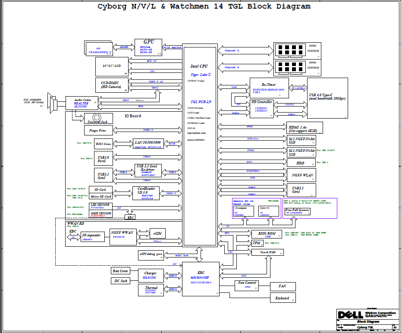Click the IO expander block
Image resolution: width=402 pixels, height=333 pixels.
(x=93, y=236)
